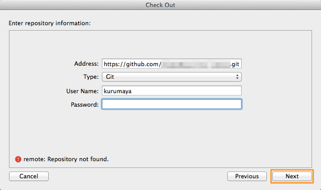Click the 'Password:' label
The width and height of the screenshot is (321, 190).
click(x=84, y=104)
